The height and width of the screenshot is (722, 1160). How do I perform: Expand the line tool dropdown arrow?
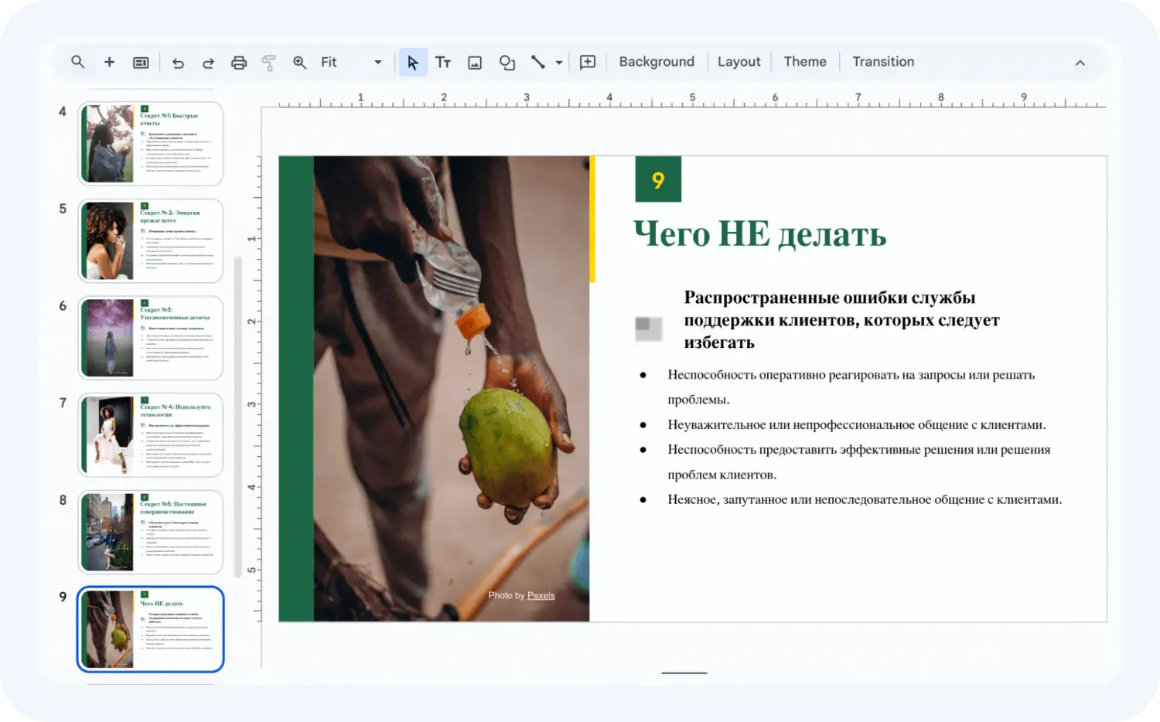[x=559, y=63]
